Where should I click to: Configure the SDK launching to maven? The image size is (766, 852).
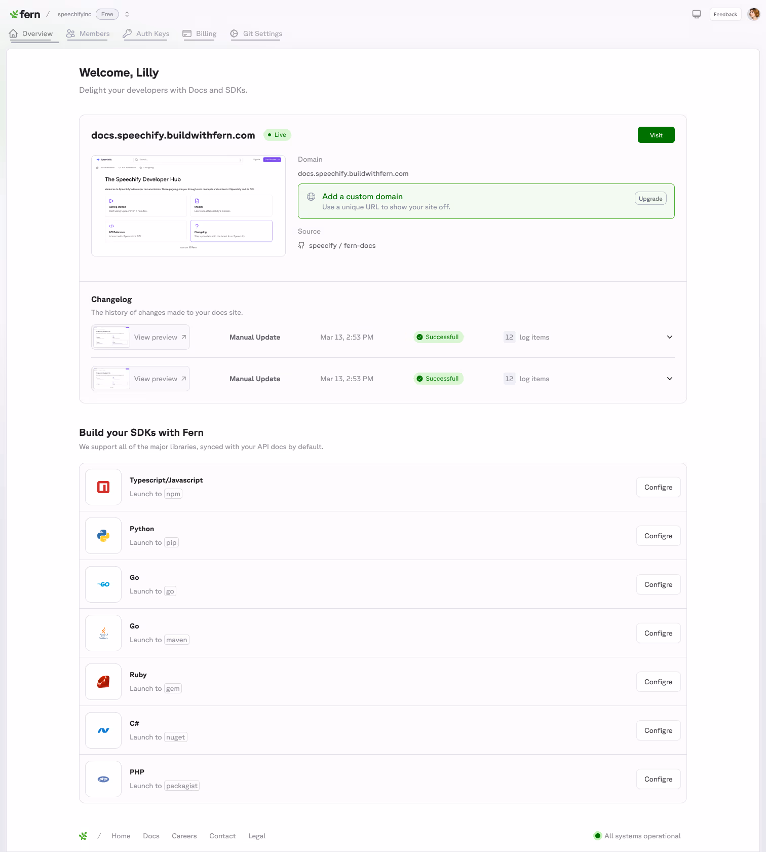coord(658,633)
